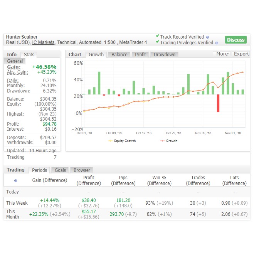The width and height of the screenshot is (254, 254).
Task: Open the More dropdown in chart panel
Action: click(x=222, y=54)
